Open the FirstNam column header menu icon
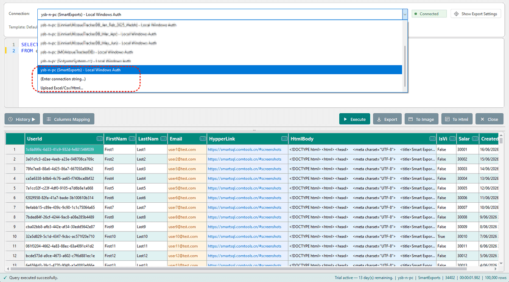The image size is (509, 282). point(132,139)
